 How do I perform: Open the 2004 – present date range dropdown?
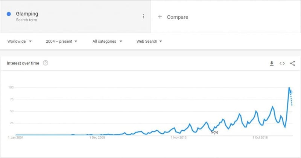[61, 41]
